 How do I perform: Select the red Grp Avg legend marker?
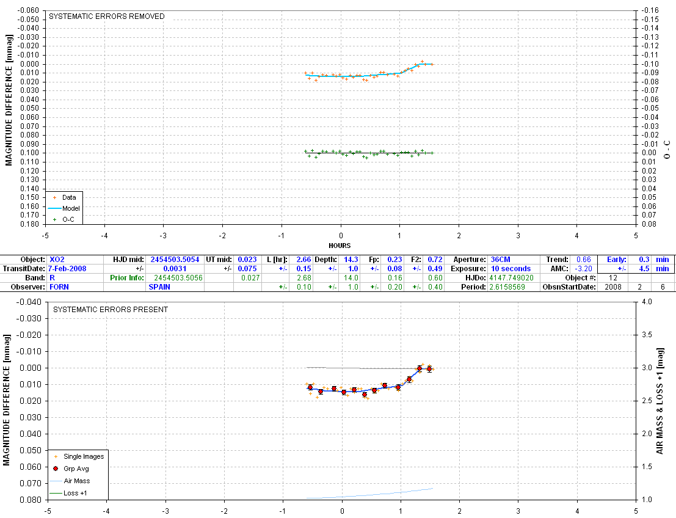pos(56,469)
